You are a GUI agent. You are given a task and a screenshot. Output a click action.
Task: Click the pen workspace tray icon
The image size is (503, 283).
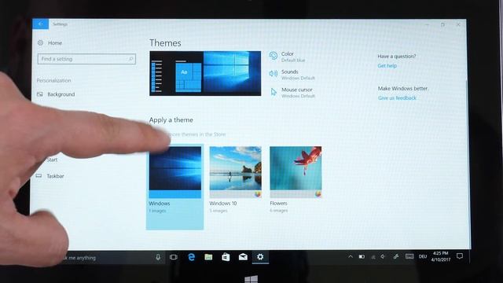point(396,256)
